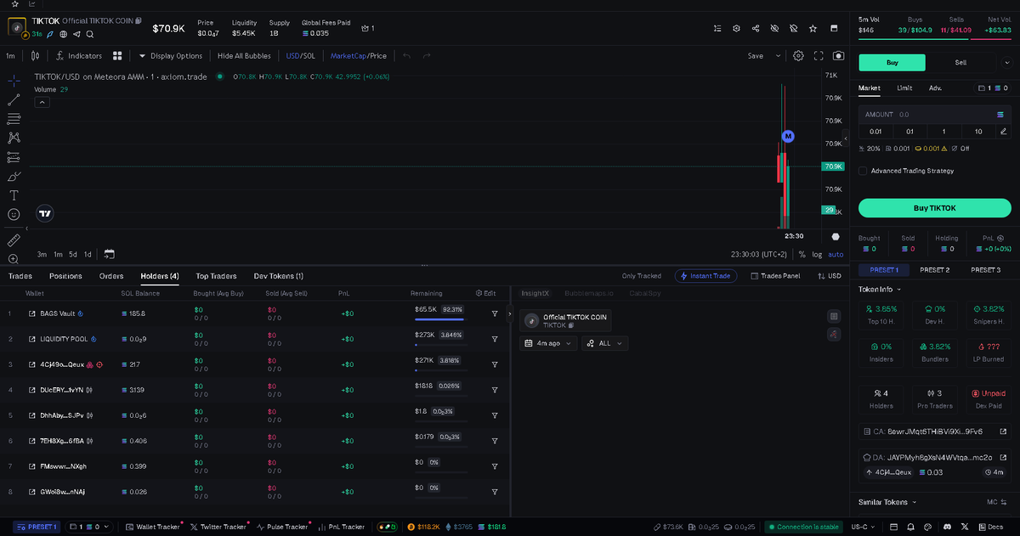Open the date range calendar icon
This screenshot has width=1020, height=536.
click(x=109, y=254)
